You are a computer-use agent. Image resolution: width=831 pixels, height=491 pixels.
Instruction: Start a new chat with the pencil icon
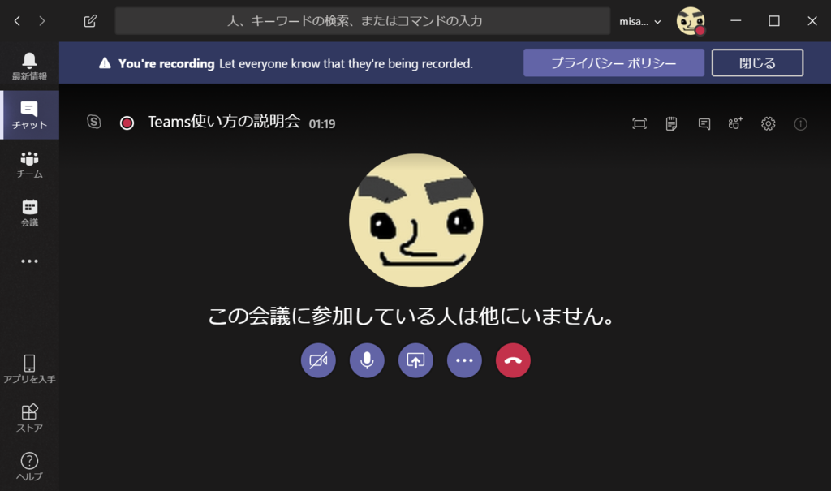click(x=89, y=20)
